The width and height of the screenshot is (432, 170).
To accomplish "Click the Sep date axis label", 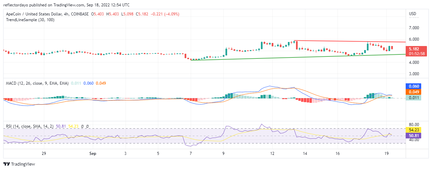I will [93, 154].
